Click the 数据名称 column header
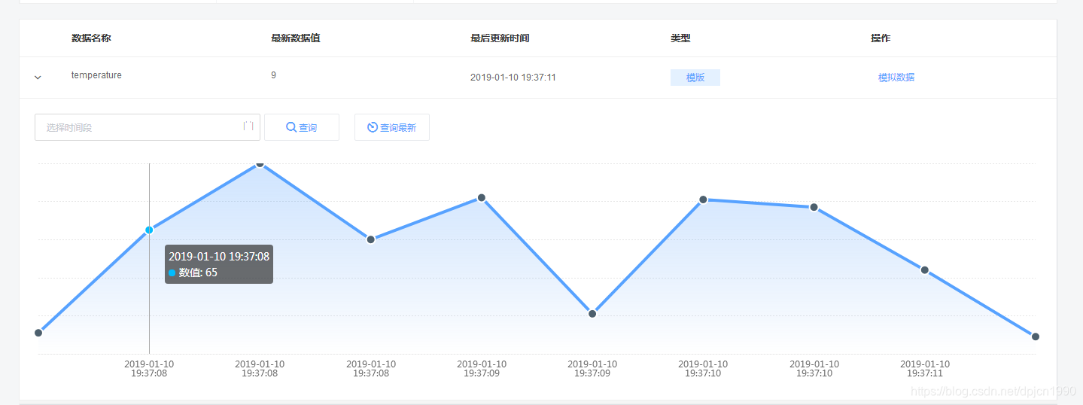Image resolution: width=1083 pixels, height=405 pixels. coord(91,38)
